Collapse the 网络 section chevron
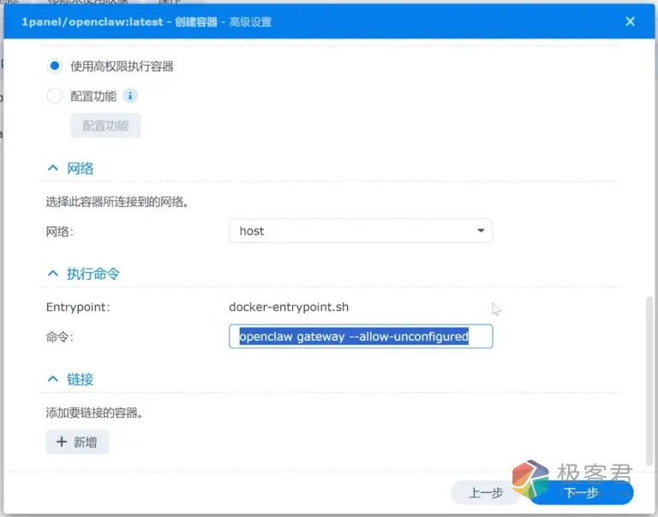 click(x=53, y=169)
